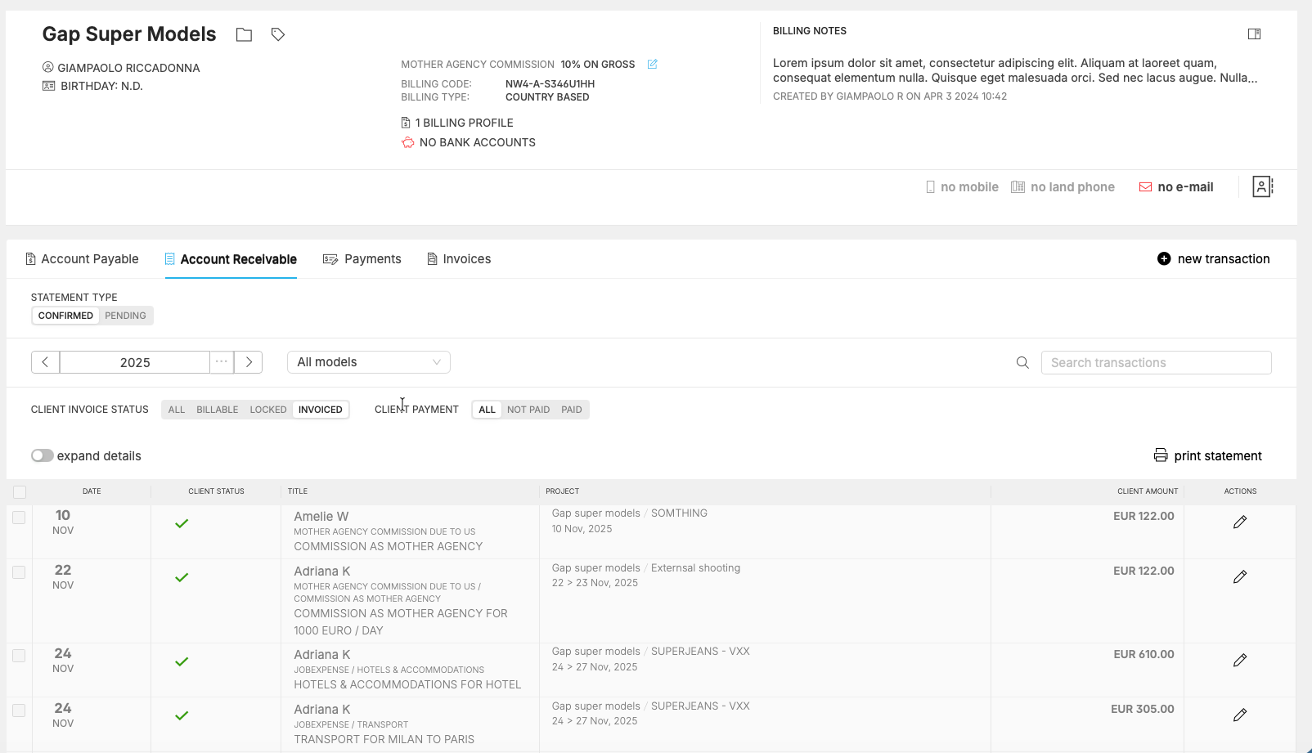This screenshot has height=753, width=1312.
Task: Switch to the Account Payable tab
Action: (x=82, y=258)
